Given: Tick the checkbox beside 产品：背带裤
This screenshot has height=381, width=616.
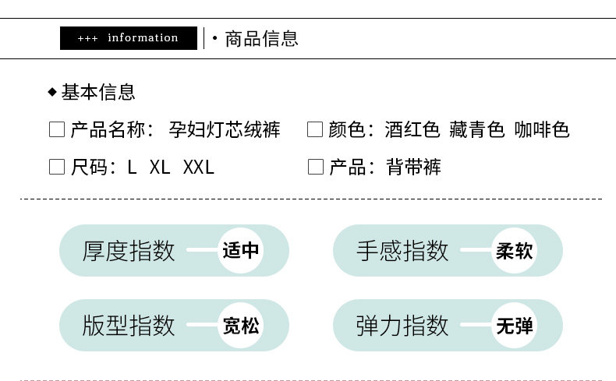Looking at the screenshot, I should [x=315, y=167].
